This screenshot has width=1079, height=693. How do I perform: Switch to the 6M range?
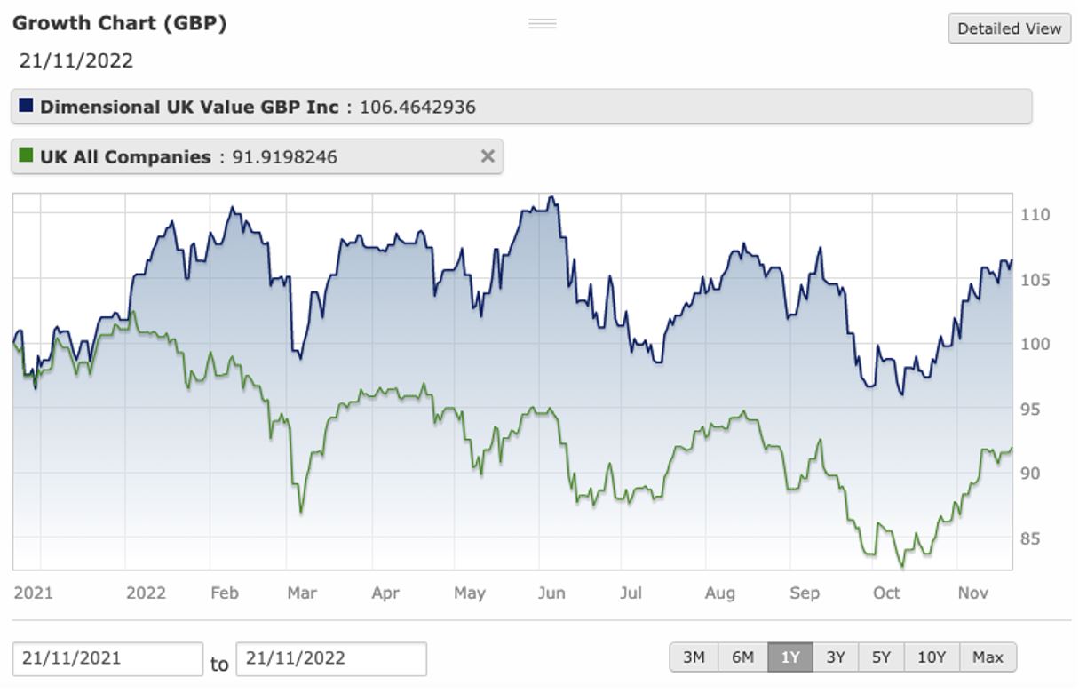pos(742,657)
